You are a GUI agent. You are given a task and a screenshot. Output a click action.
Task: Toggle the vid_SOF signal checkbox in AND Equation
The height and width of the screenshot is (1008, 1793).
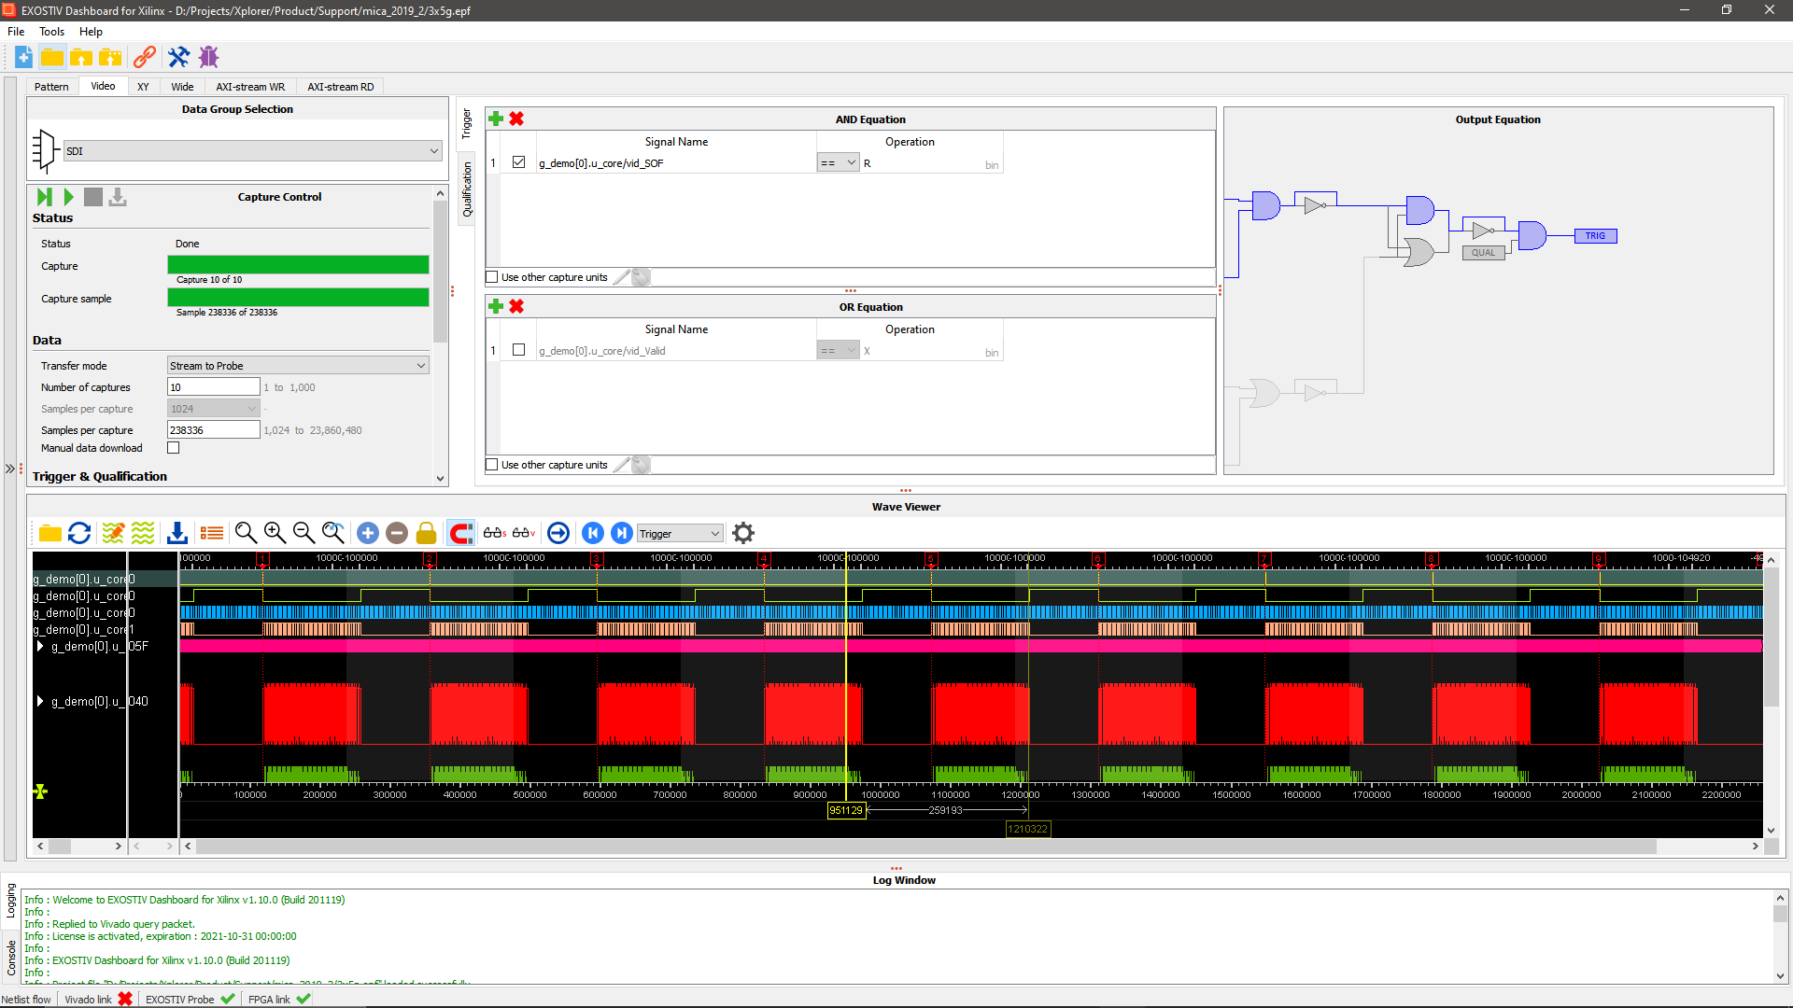tap(519, 162)
